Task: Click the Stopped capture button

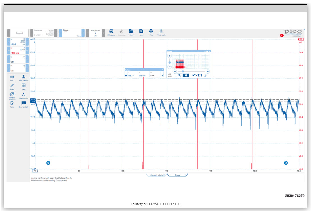Action: point(19,33)
